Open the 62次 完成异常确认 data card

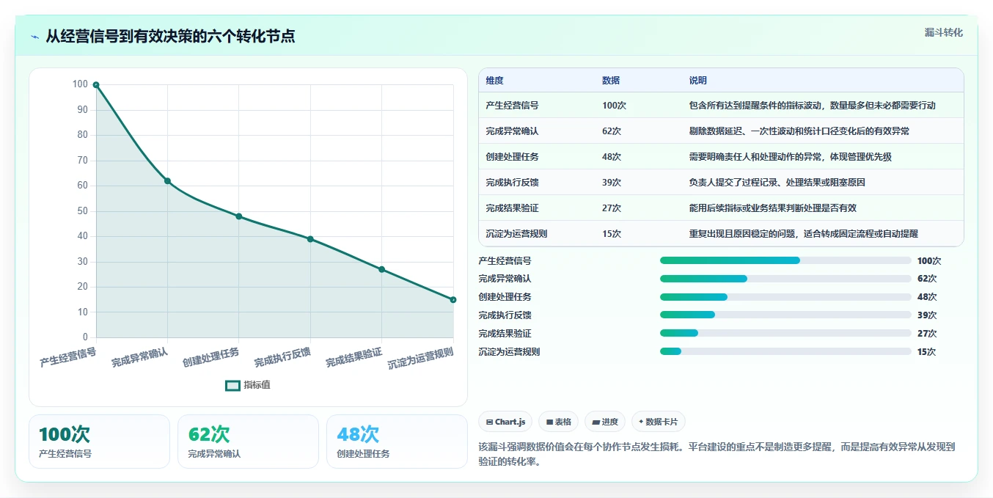click(248, 442)
